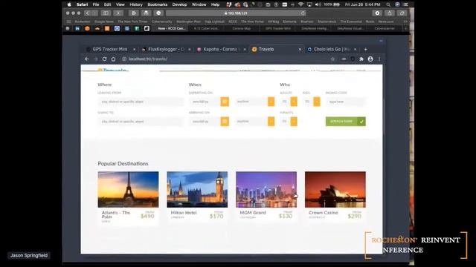Click the $490 price
The image size is (476, 267).
147,216
